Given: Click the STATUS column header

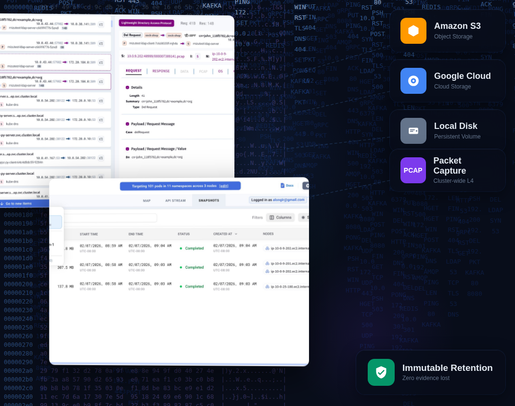Looking at the screenshot, I should pyautogui.click(x=183, y=234).
